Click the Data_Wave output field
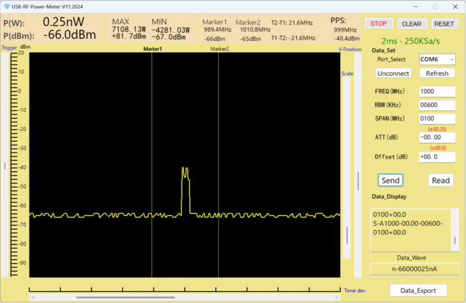The height and width of the screenshot is (303, 466). pos(414,269)
